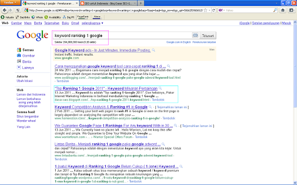Expand the selengkapnya dropdown
The width and height of the screenshot is (297, 185).
[92, 23]
